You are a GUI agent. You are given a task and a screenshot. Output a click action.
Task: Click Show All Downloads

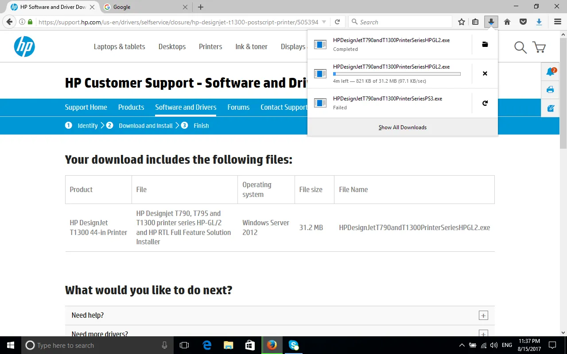[403, 127]
